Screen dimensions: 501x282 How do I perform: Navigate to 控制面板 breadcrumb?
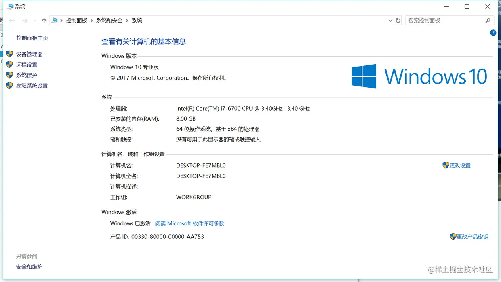pyautogui.click(x=76, y=21)
